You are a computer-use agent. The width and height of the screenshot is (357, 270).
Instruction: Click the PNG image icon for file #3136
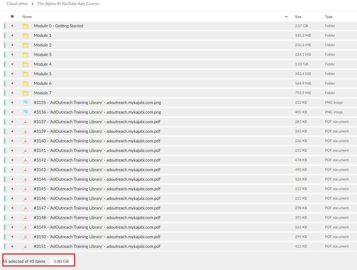25,112
